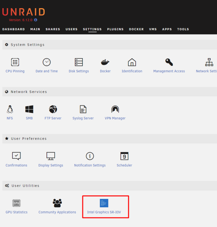Click the version info icon

click(x=36, y=20)
